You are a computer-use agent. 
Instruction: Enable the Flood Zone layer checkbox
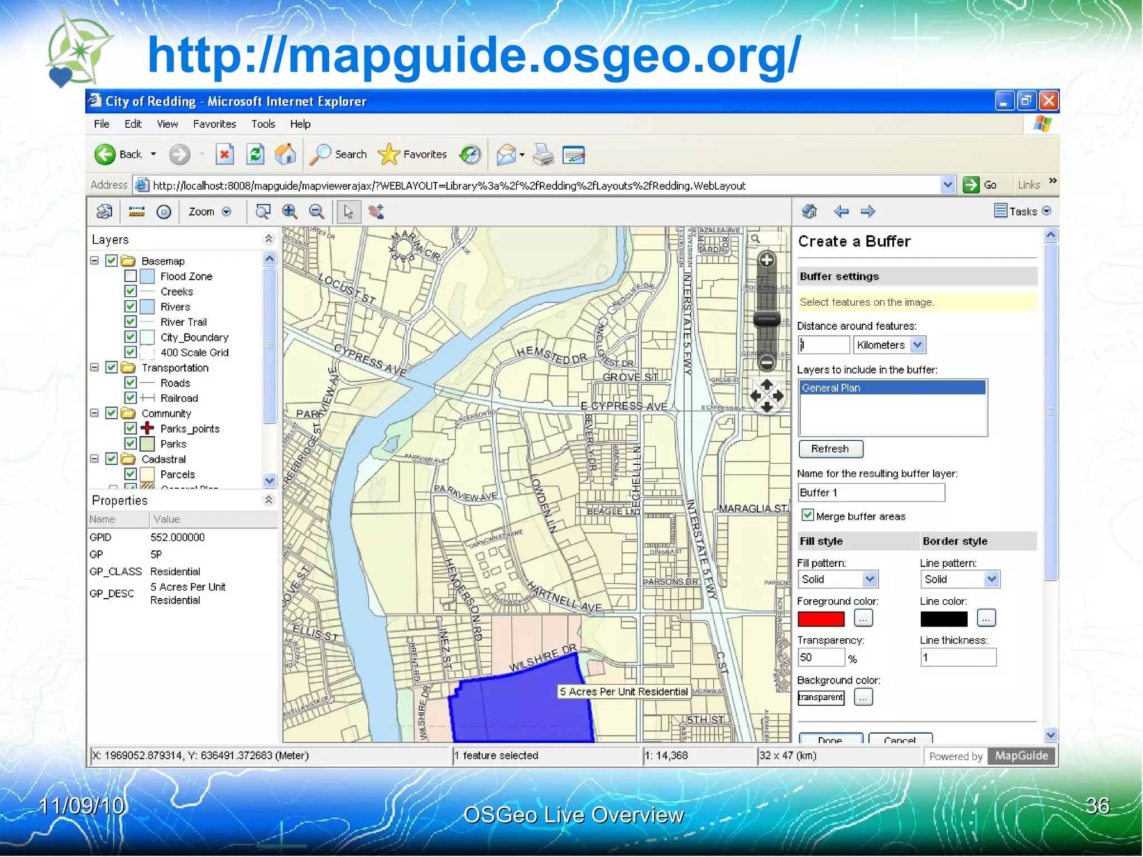[131, 276]
